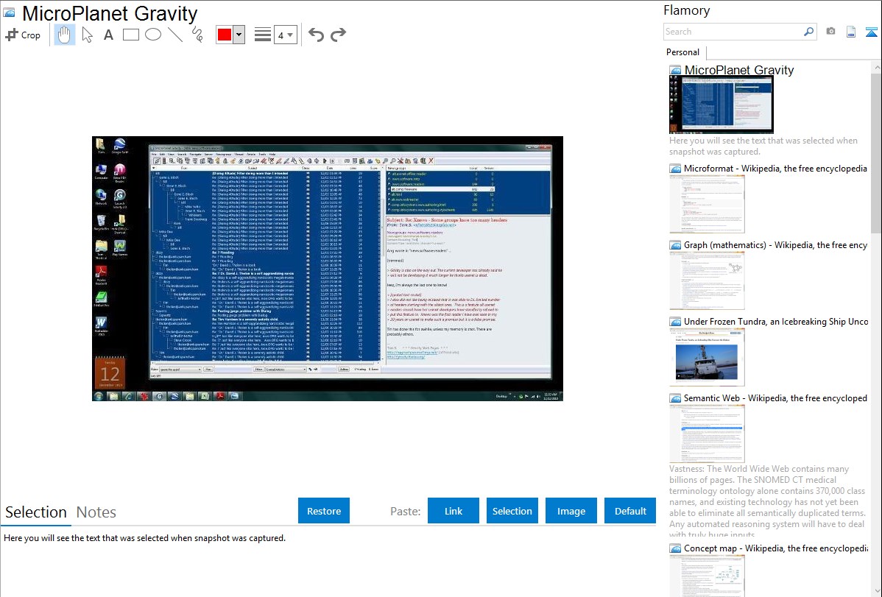Screen dimensions: 882x597
Task: Open the Concept map snapshot thumbnail
Action: tap(707, 576)
